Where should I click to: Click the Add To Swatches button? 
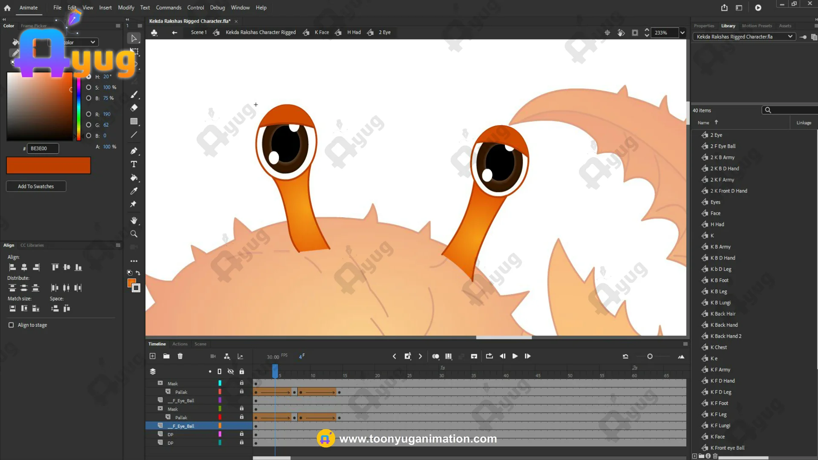pos(36,187)
